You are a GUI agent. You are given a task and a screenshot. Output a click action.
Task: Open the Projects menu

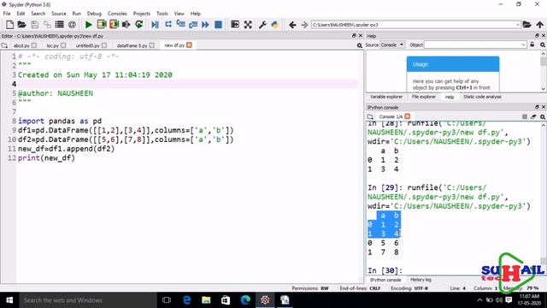pyautogui.click(x=142, y=14)
